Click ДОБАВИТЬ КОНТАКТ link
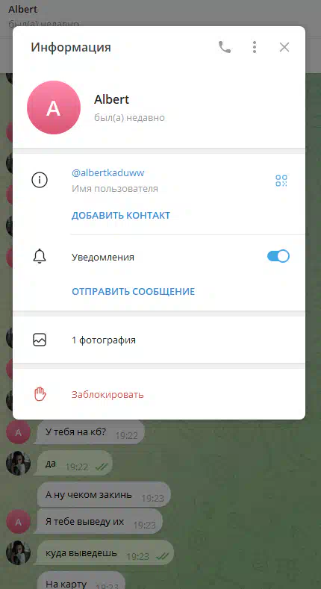 pyautogui.click(x=121, y=215)
